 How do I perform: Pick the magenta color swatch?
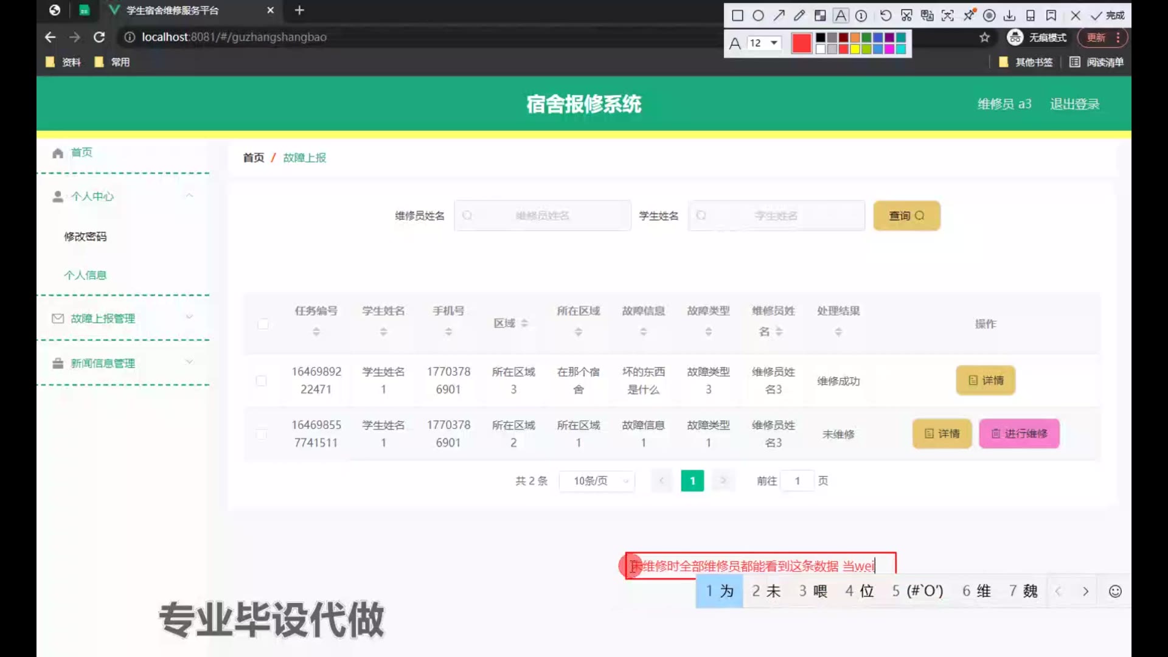[x=889, y=49]
